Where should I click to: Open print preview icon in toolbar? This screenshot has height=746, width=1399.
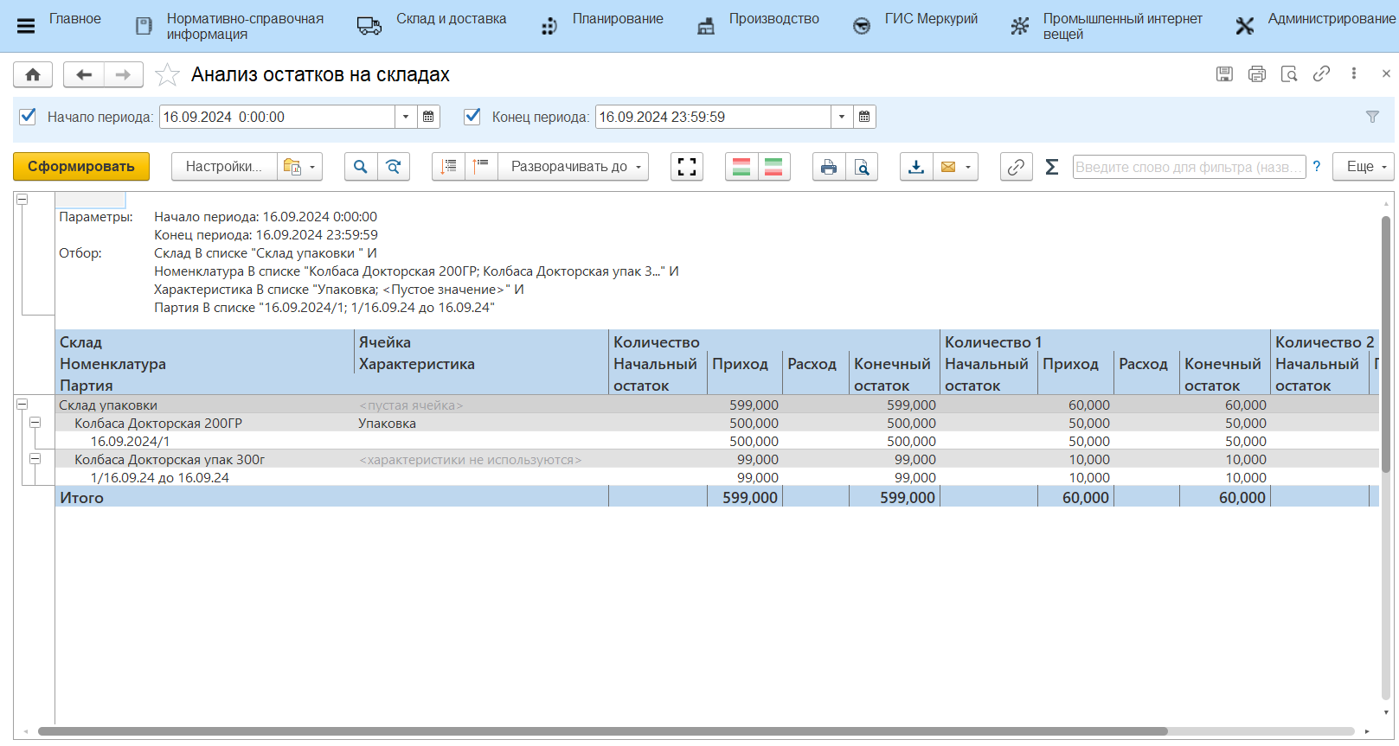[x=862, y=167]
